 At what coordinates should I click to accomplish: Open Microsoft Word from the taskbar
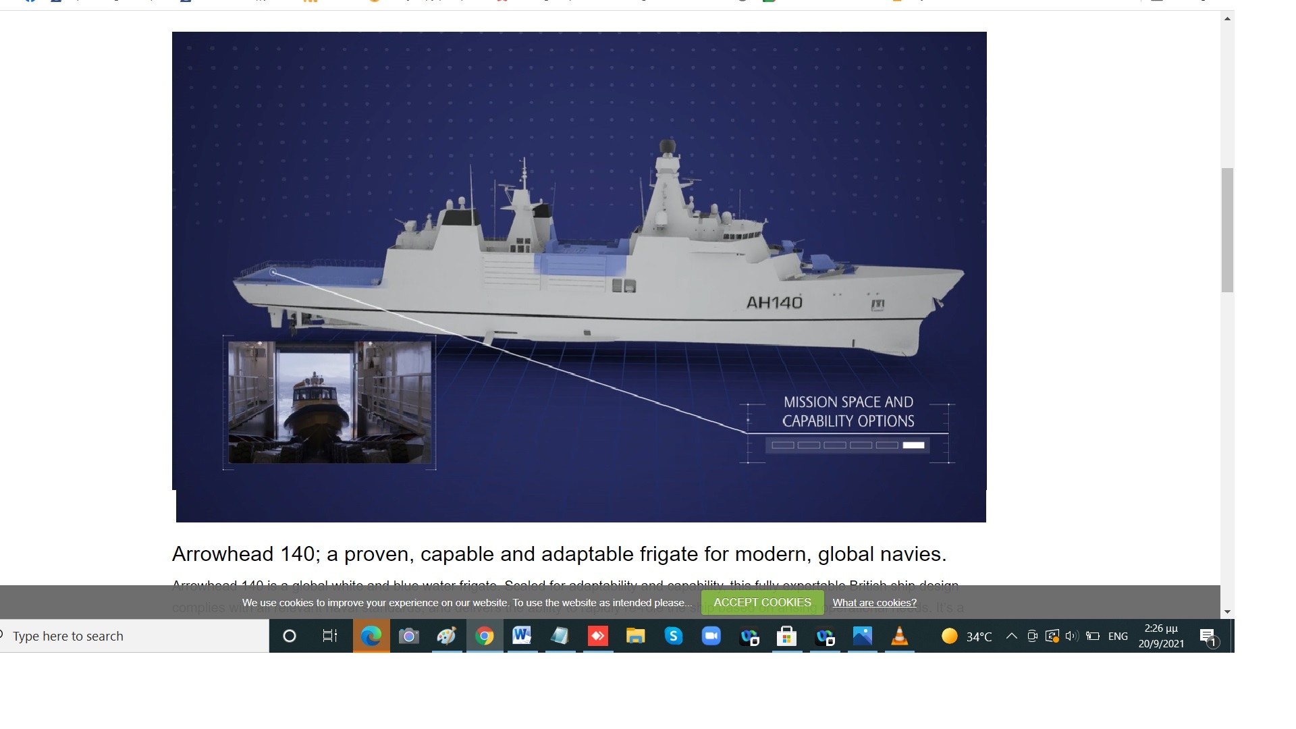click(x=521, y=636)
